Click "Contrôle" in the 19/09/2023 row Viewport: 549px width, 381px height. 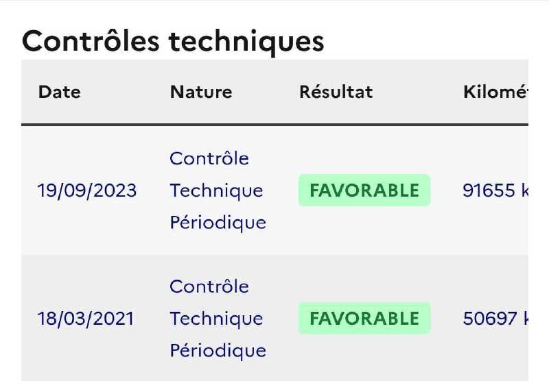209,158
